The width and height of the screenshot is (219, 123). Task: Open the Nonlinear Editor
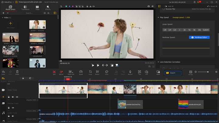pos(199,37)
